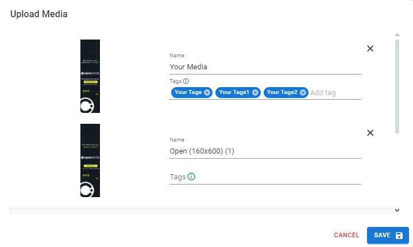Click the floppy disk icon on Save
Image resolution: width=413 pixels, height=247 pixels.
(x=399, y=236)
